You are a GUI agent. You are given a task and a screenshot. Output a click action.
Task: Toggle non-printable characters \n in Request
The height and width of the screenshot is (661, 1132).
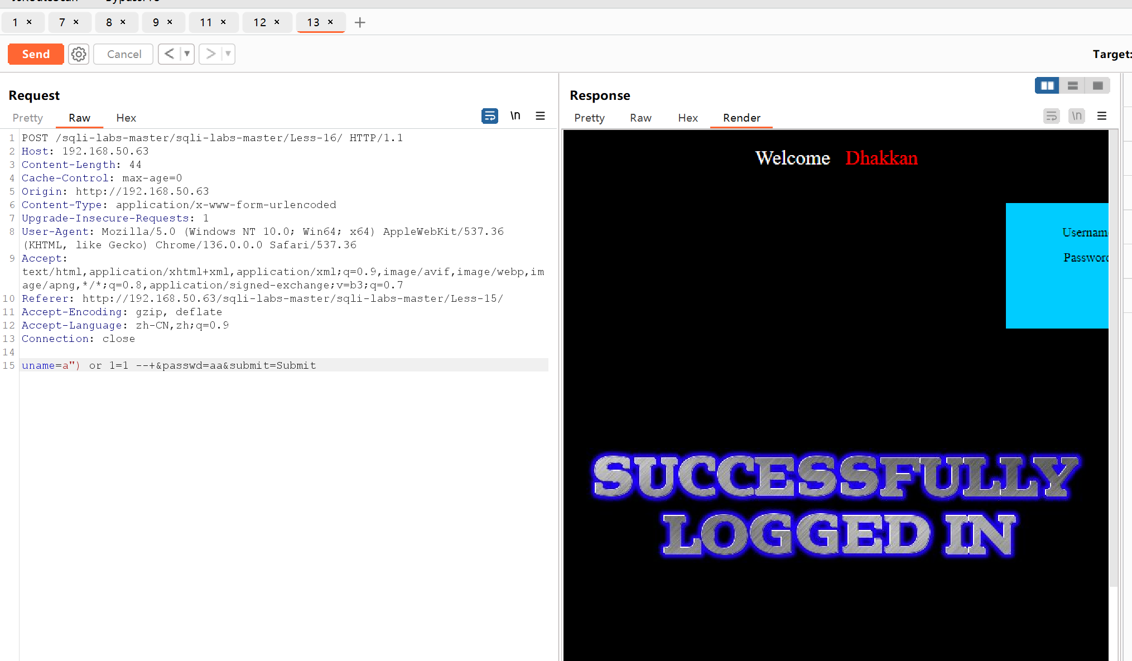[515, 115]
